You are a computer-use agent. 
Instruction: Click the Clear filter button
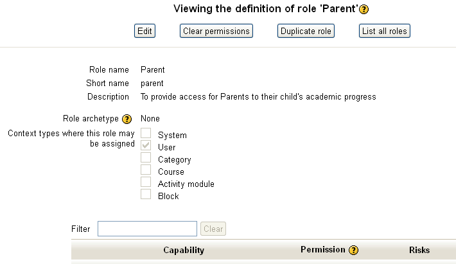pos(213,229)
